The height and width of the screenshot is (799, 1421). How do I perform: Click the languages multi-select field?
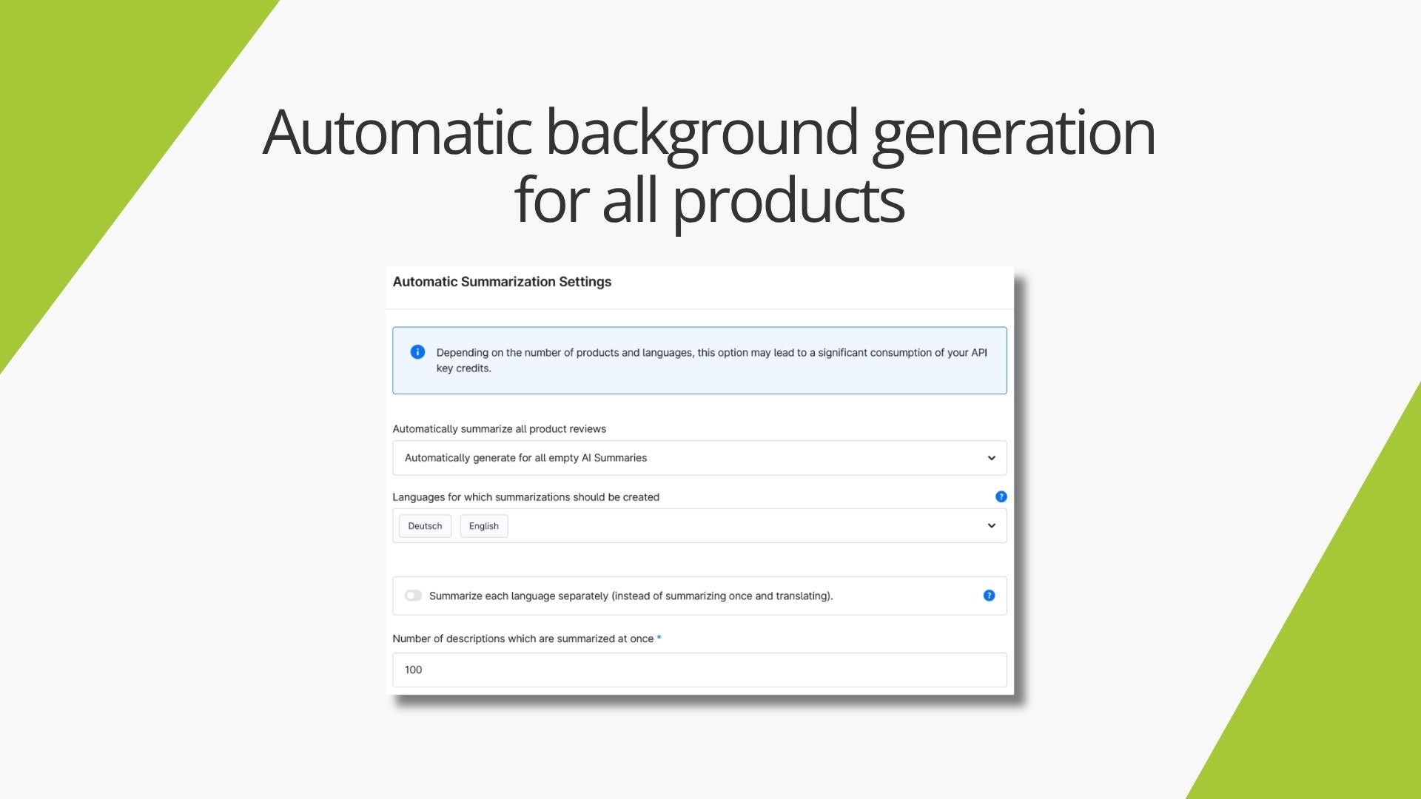click(x=699, y=526)
